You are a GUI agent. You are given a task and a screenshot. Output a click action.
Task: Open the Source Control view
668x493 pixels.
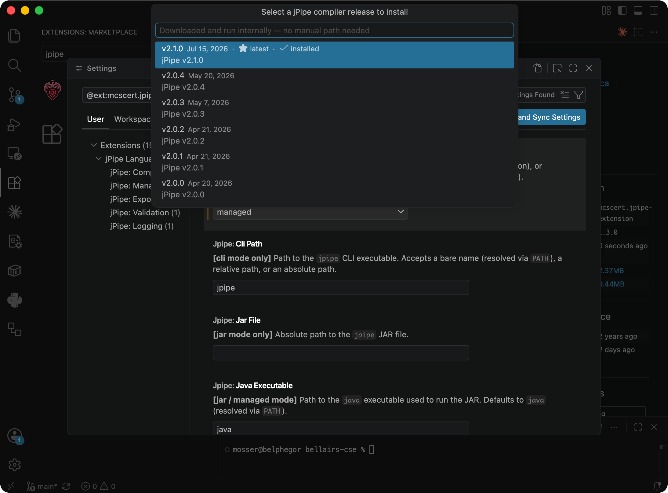(14, 95)
